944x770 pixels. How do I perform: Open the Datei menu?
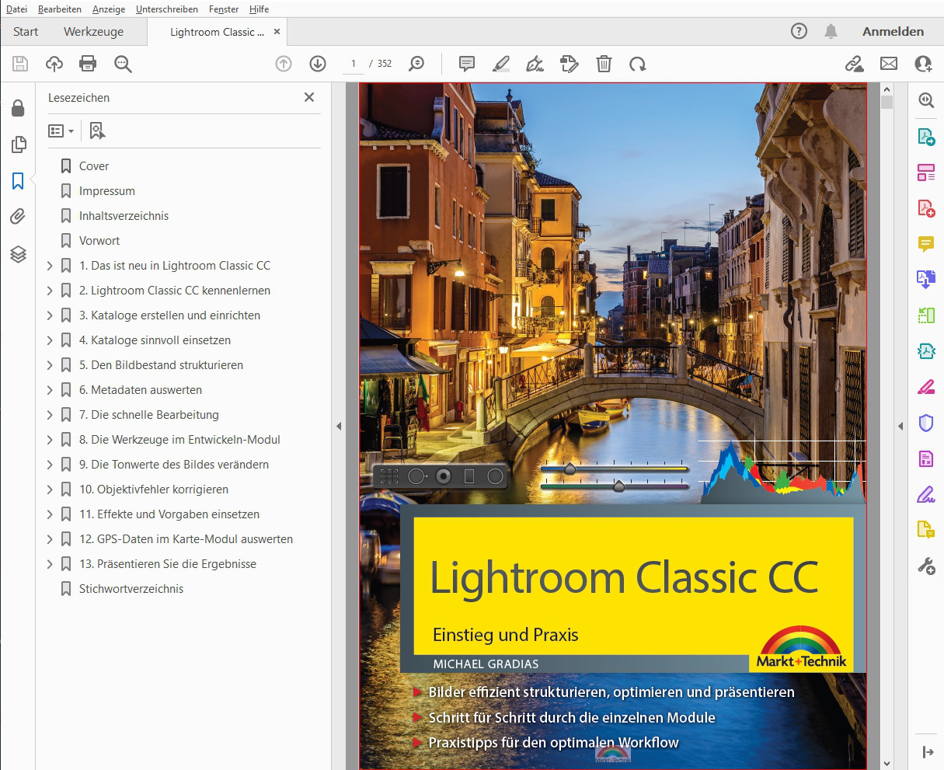click(x=16, y=9)
